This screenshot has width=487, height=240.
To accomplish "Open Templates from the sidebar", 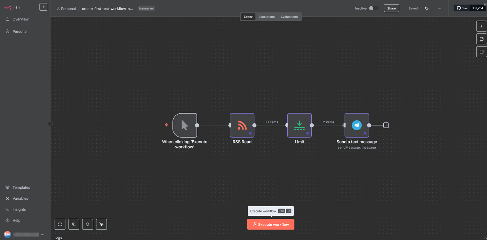I will [x=21, y=188].
